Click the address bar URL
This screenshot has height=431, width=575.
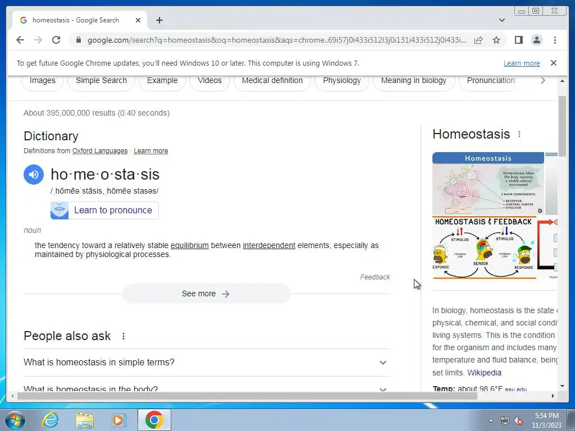pyautogui.click(x=277, y=40)
